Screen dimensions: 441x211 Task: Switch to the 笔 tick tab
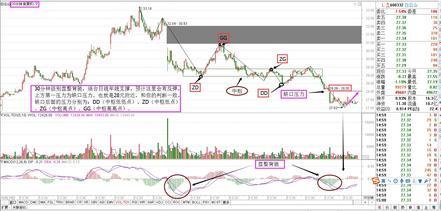tap(380, 207)
